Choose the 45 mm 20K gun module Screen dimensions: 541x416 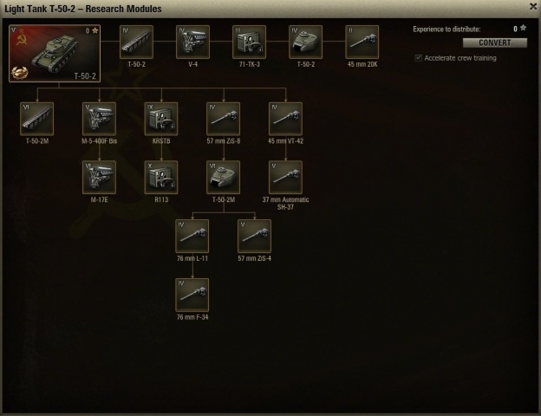tap(362, 42)
